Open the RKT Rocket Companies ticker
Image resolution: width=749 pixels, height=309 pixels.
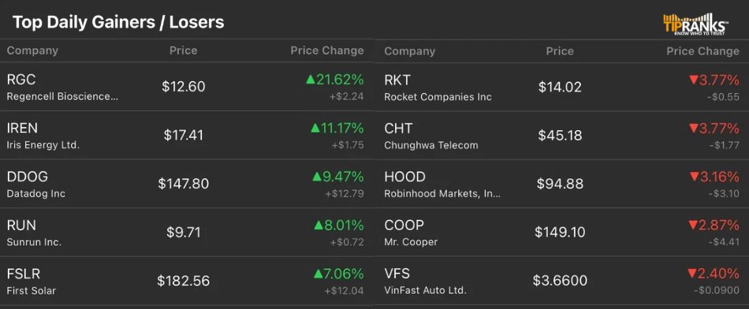(561, 87)
